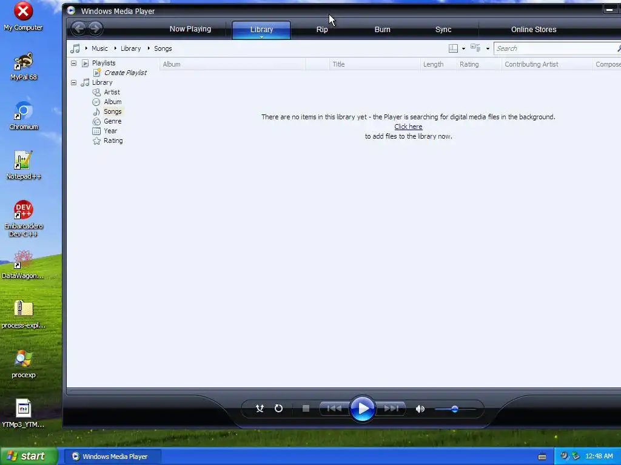The width and height of the screenshot is (621, 465).
Task: Select the process-expl zip folder icon
Action: coord(24,315)
